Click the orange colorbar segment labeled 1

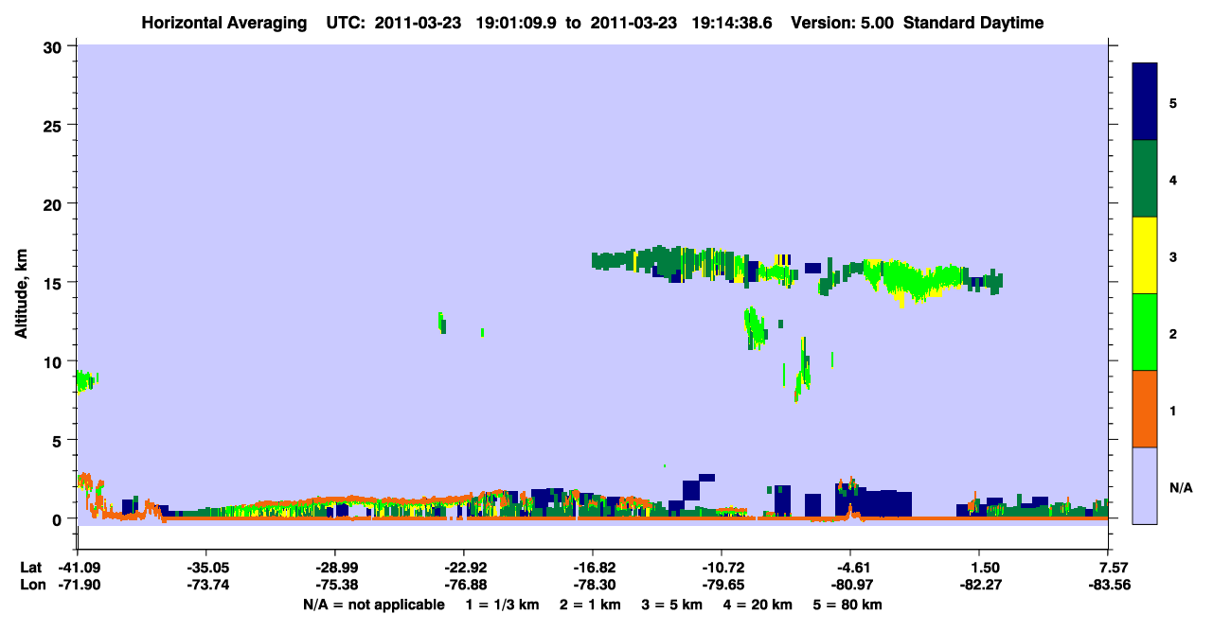[1145, 409]
